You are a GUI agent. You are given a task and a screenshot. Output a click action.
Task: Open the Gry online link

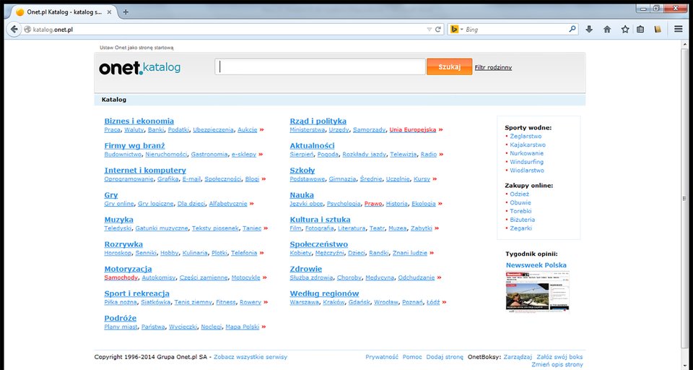coord(119,204)
